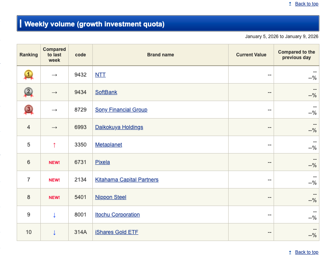Viewport: 333px width, 260px height.
Task: Click the right arrow in Sony Financial row
Action: tap(54, 110)
